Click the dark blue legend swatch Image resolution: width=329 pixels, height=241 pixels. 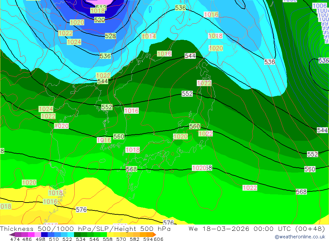pos(44,234)
